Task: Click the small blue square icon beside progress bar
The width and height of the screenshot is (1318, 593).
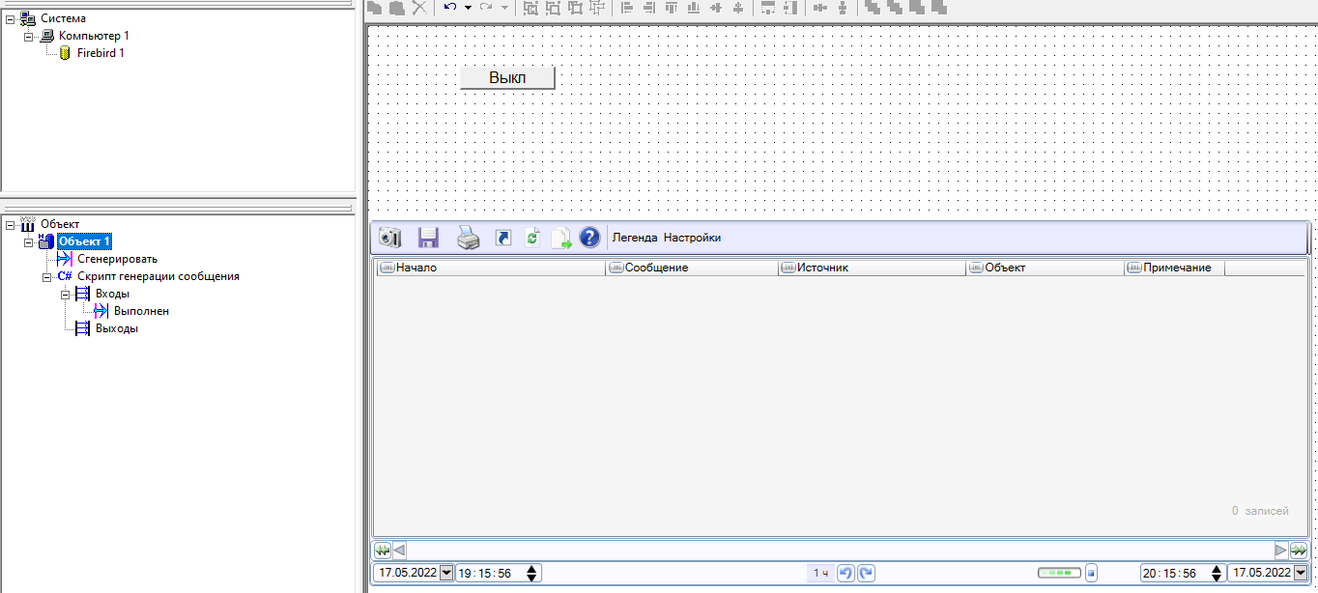Action: click(1092, 573)
